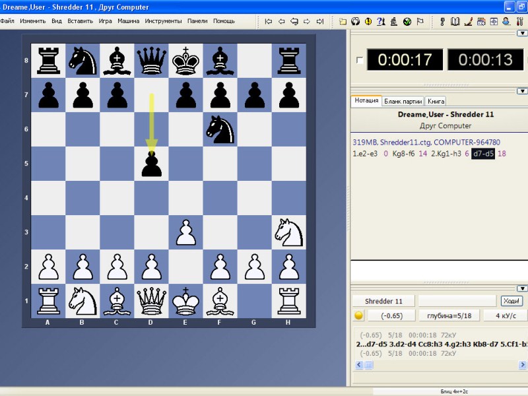The height and width of the screenshot is (396, 528).
Task: Jump to the end of the game
Action: [x=319, y=21]
